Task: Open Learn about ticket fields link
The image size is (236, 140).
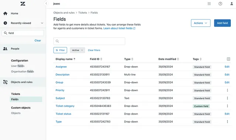Action: [119, 28]
